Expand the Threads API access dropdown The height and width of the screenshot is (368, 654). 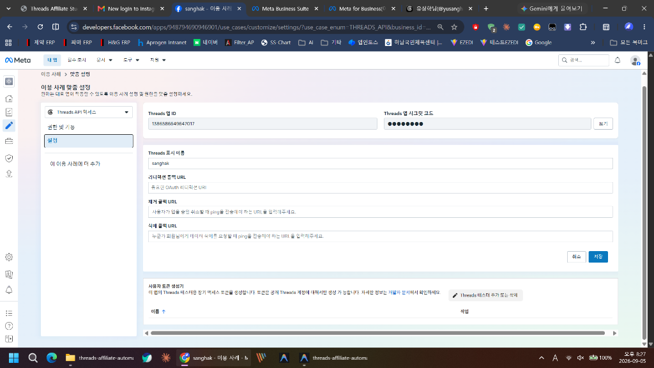[88, 112]
